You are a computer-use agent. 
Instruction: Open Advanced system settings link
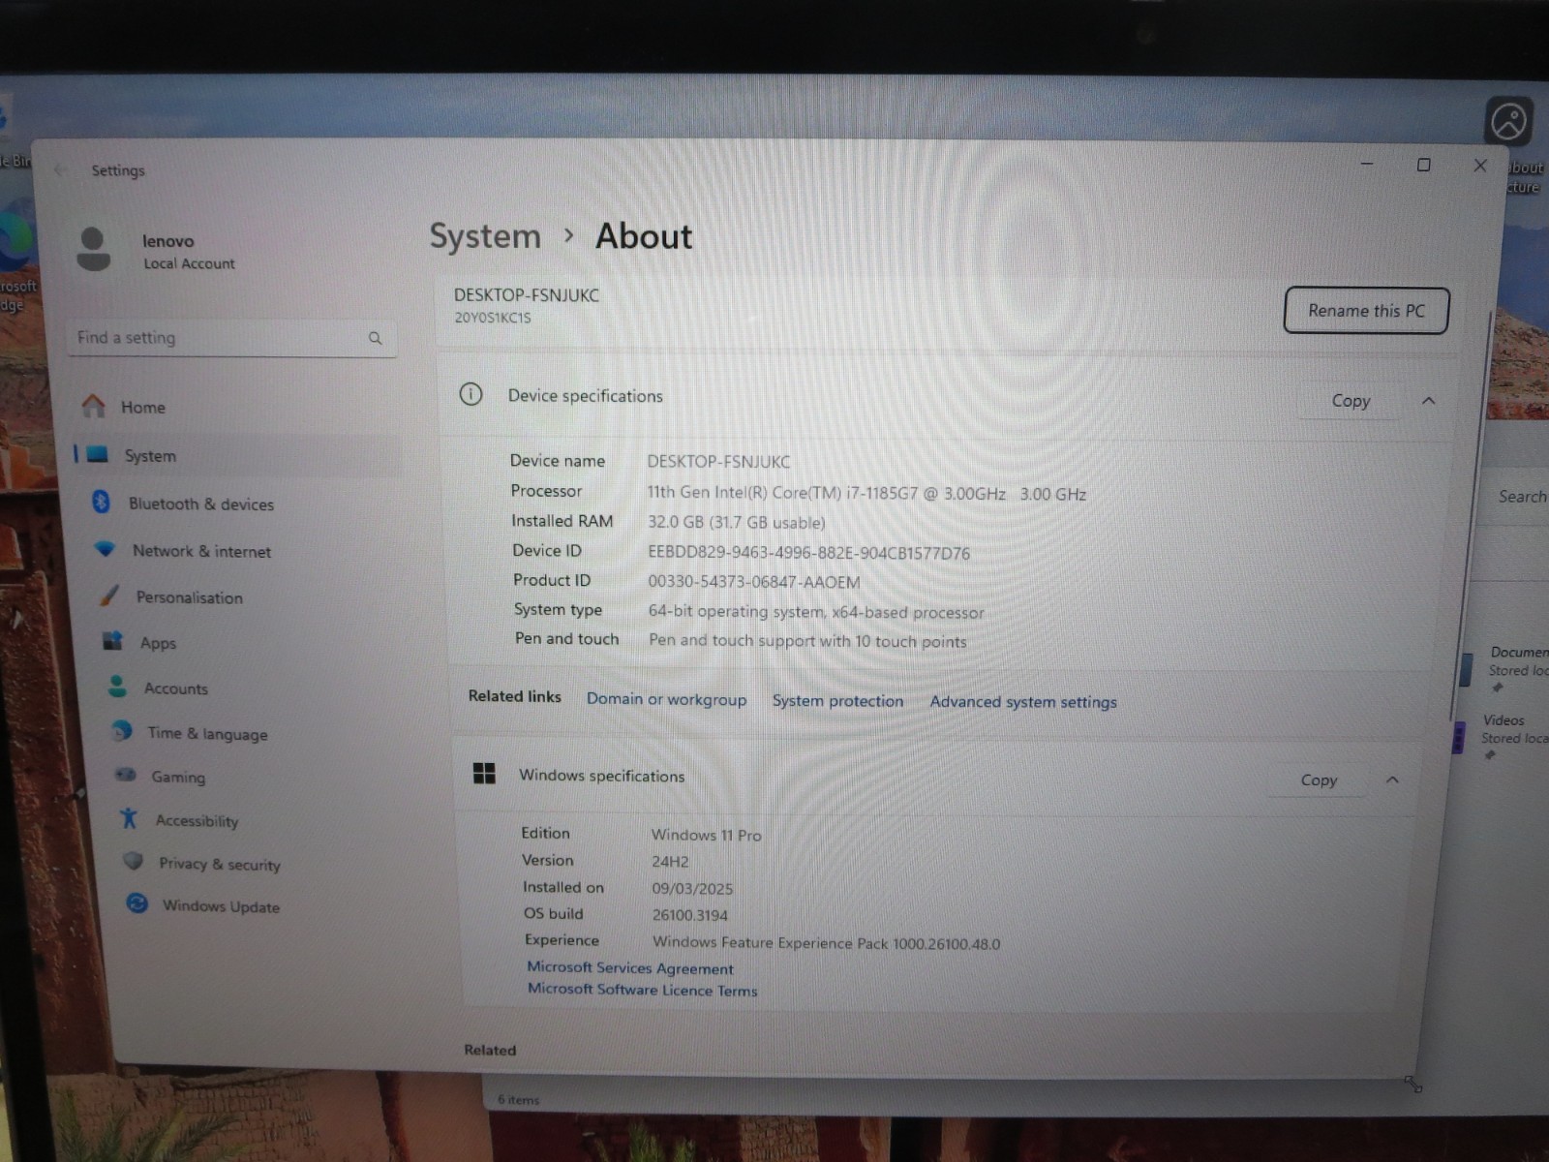(1023, 702)
